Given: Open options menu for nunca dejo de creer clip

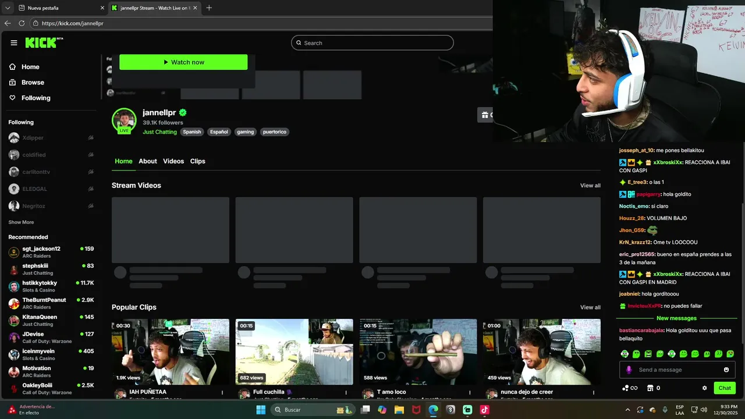Looking at the screenshot, I should coord(594,393).
